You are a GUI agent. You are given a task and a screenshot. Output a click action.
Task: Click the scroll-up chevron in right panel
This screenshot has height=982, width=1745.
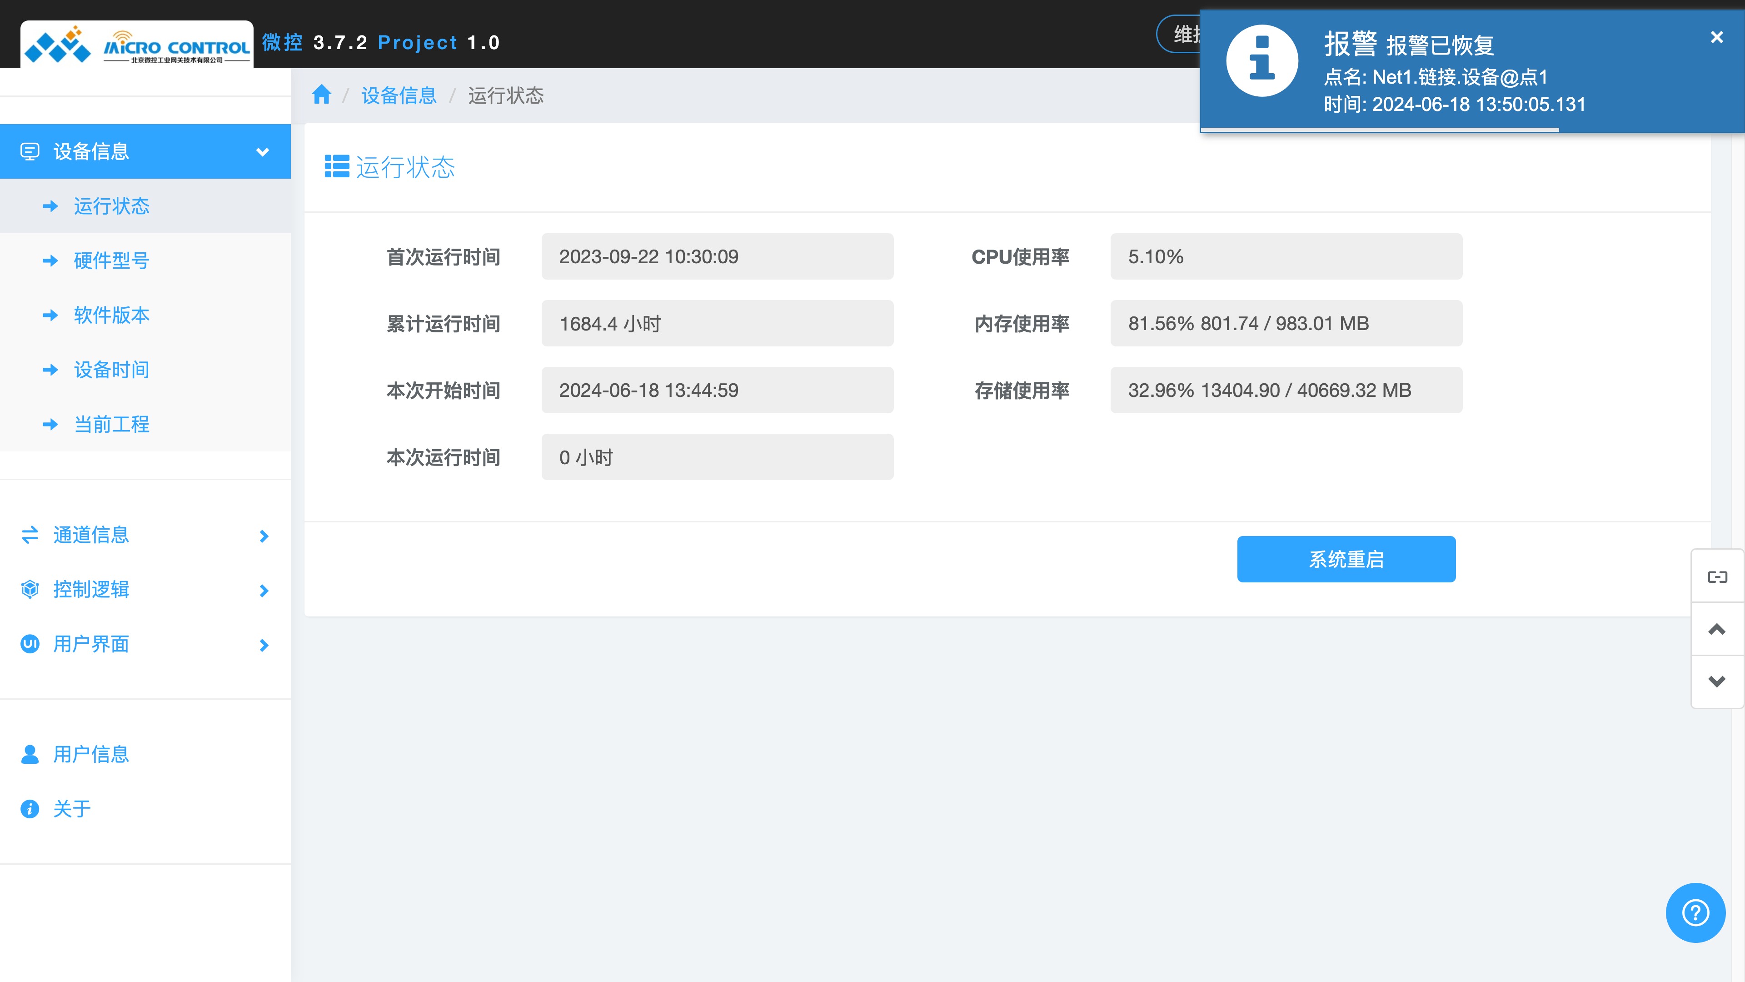click(x=1716, y=629)
